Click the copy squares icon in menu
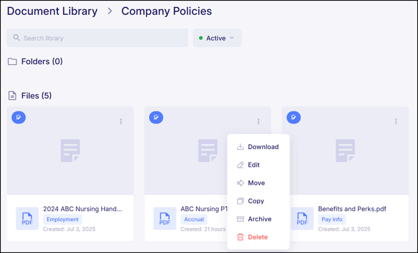The height and width of the screenshot is (253, 418). 240,201
